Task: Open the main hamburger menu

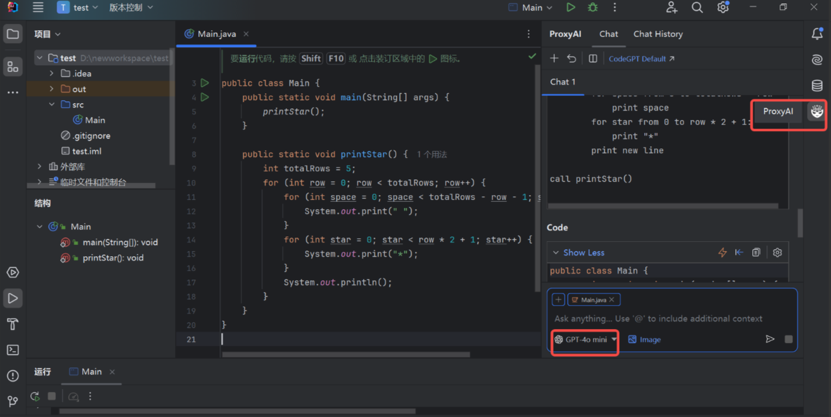Action: point(38,8)
